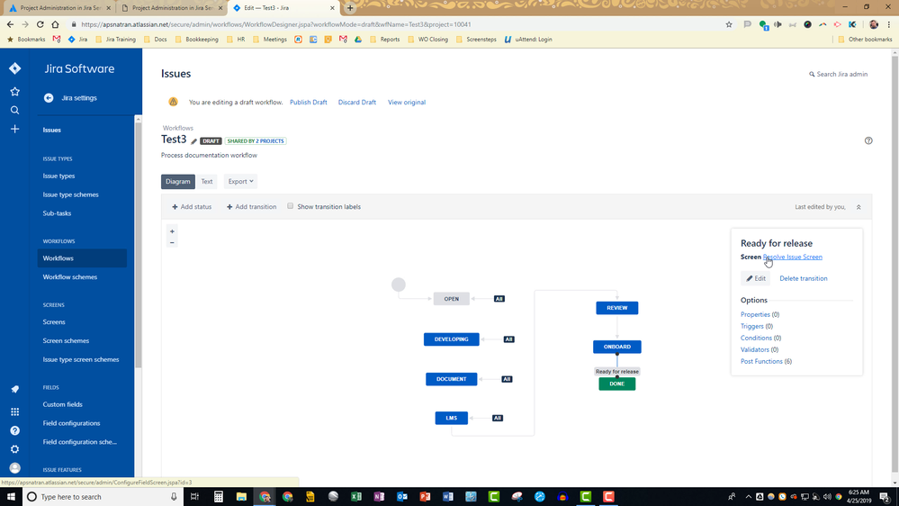This screenshot has height=506, width=899.
Task: Open a new browser tab
Action: point(350,8)
